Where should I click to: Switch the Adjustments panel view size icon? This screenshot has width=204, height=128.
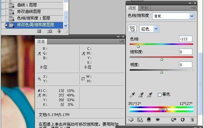click(x=140, y=120)
